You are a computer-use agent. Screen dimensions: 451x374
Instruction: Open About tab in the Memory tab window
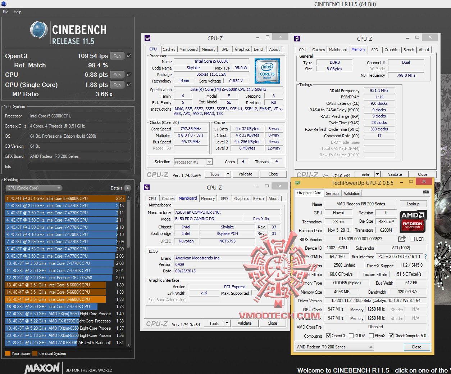pyautogui.click(x=424, y=50)
